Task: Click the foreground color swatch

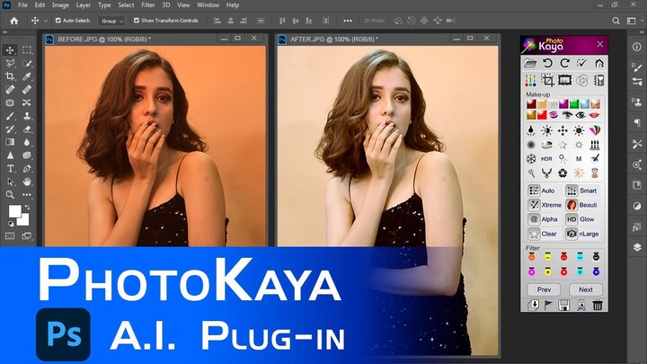Action: (x=15, y=211)
